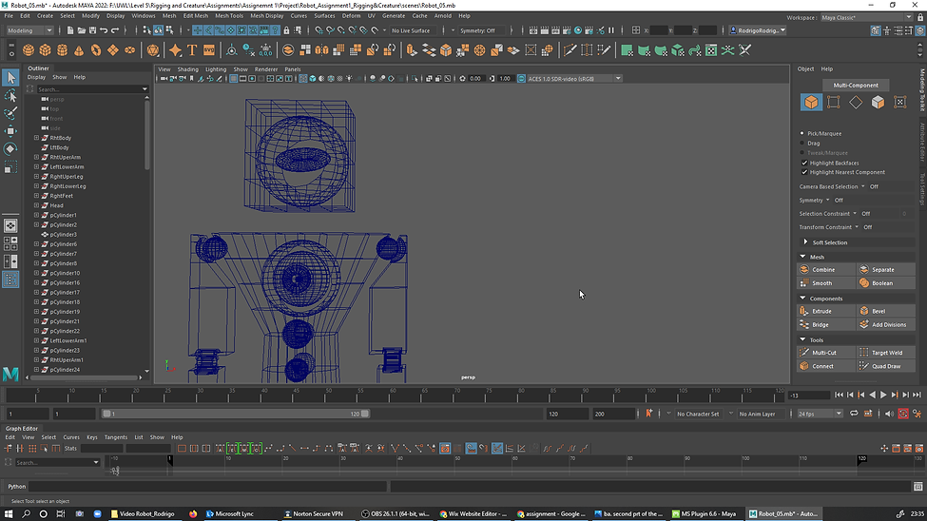The height and width of the screenshot is (521, 927).
Task: Click playback range slider bar
Action: [236, 414]
